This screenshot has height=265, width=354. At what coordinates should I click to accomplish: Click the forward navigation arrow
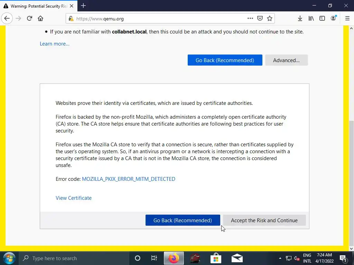tap(18, 19)
